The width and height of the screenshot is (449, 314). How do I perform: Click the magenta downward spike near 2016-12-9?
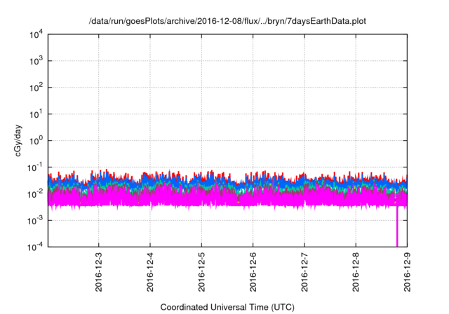[x=397, y=228]
